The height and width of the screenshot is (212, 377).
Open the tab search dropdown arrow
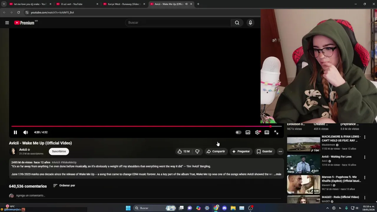pyautogui.click(x=4, y=4)
